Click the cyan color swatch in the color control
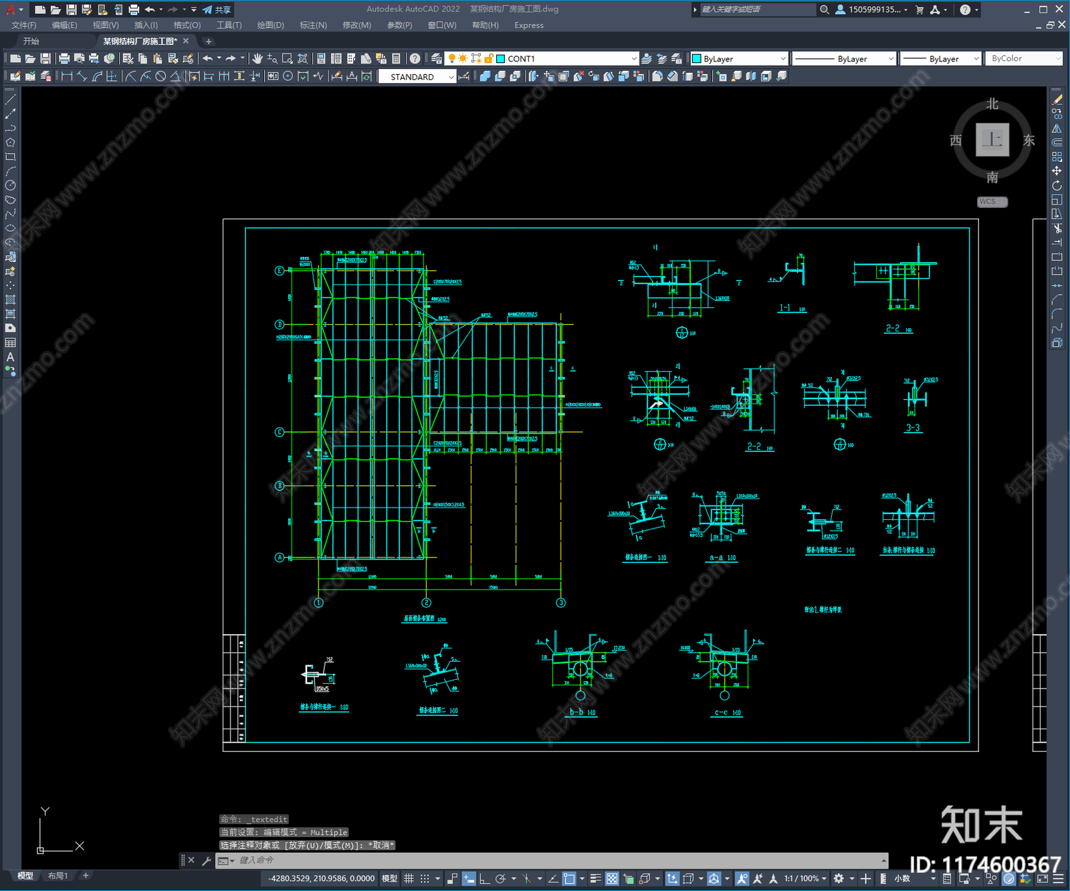This screenshot has height=891, width=1070. tap(696, 59)
